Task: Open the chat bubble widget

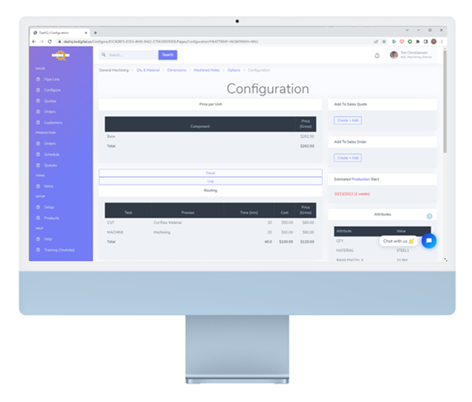Action: [429, 241]
